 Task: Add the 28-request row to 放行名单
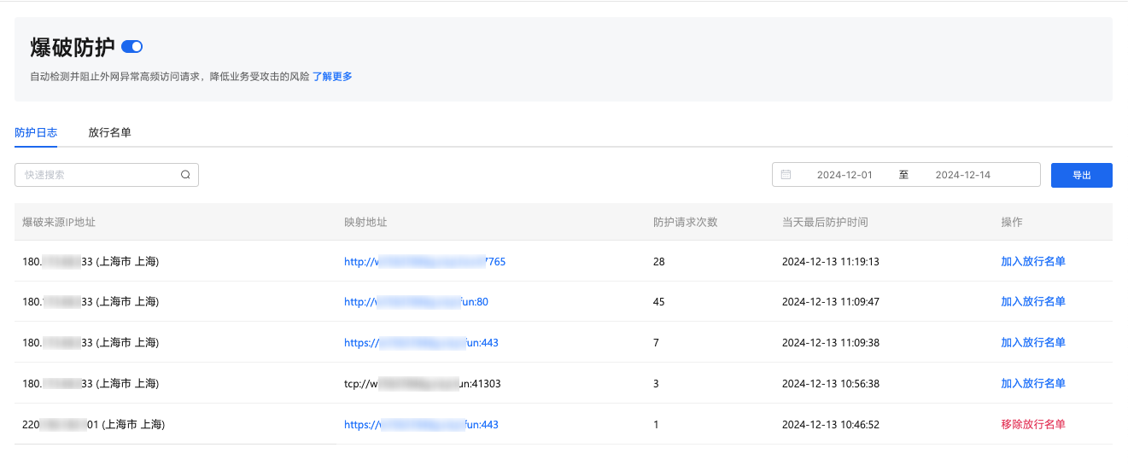coord(1032,262)
